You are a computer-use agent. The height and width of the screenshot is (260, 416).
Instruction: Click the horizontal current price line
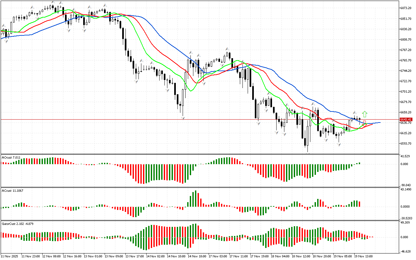(97, 120)
